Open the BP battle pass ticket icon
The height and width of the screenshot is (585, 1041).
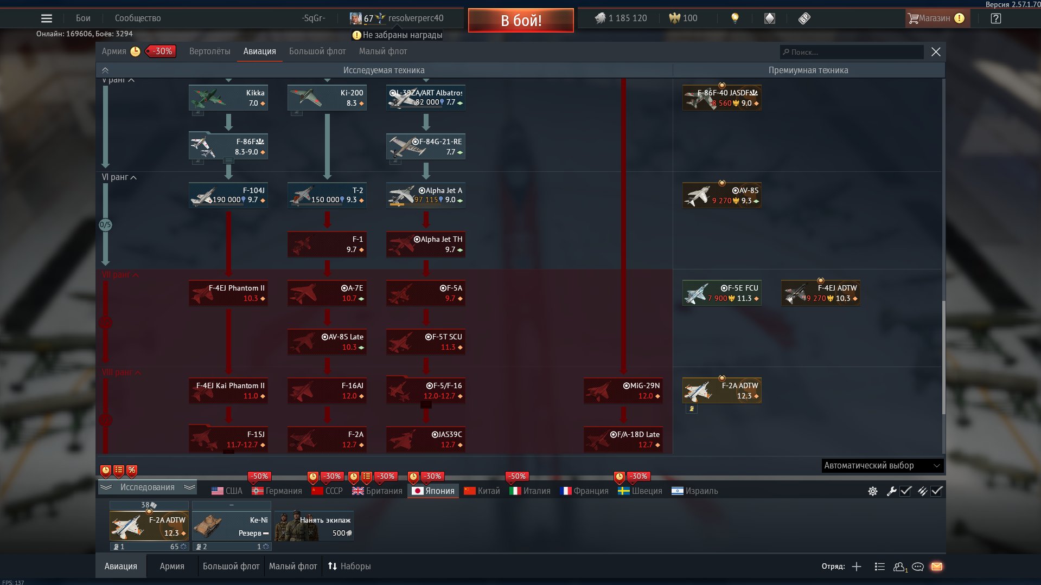click(x=804, y=18)
